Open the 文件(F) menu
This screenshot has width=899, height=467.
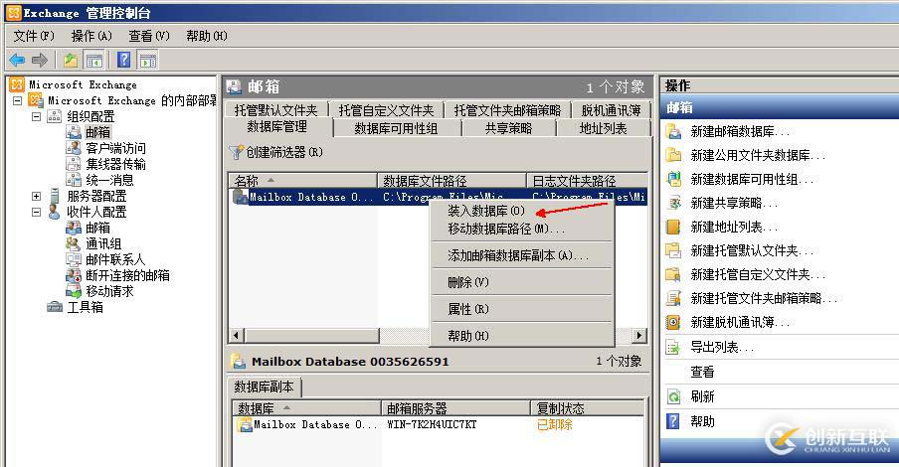click(x=34, y=36)
